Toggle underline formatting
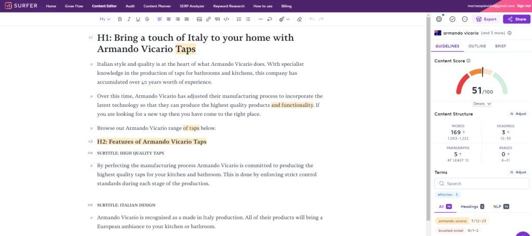 coord(138,19)
